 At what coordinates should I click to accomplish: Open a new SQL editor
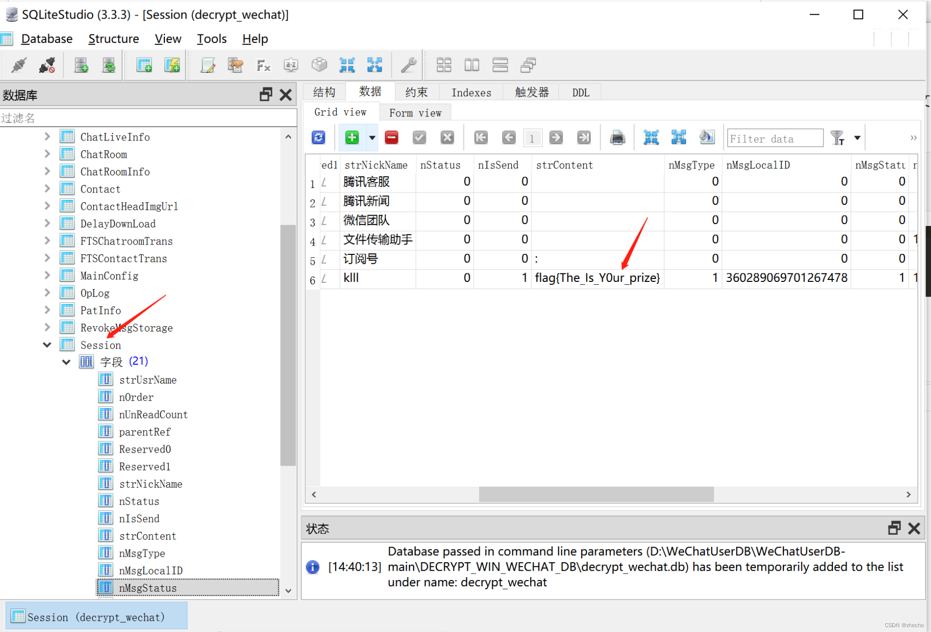pos(208,64)
